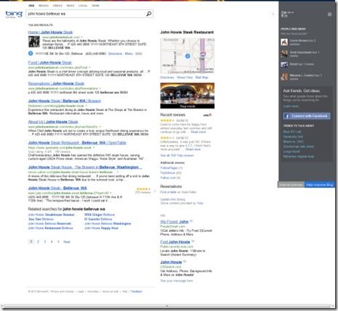Screen dimensions: 338x311
Task: Click the horizontal scrollbar at window bottom
Action: (x=167, y=306)
